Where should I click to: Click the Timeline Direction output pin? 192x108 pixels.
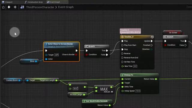pos(151,49)
